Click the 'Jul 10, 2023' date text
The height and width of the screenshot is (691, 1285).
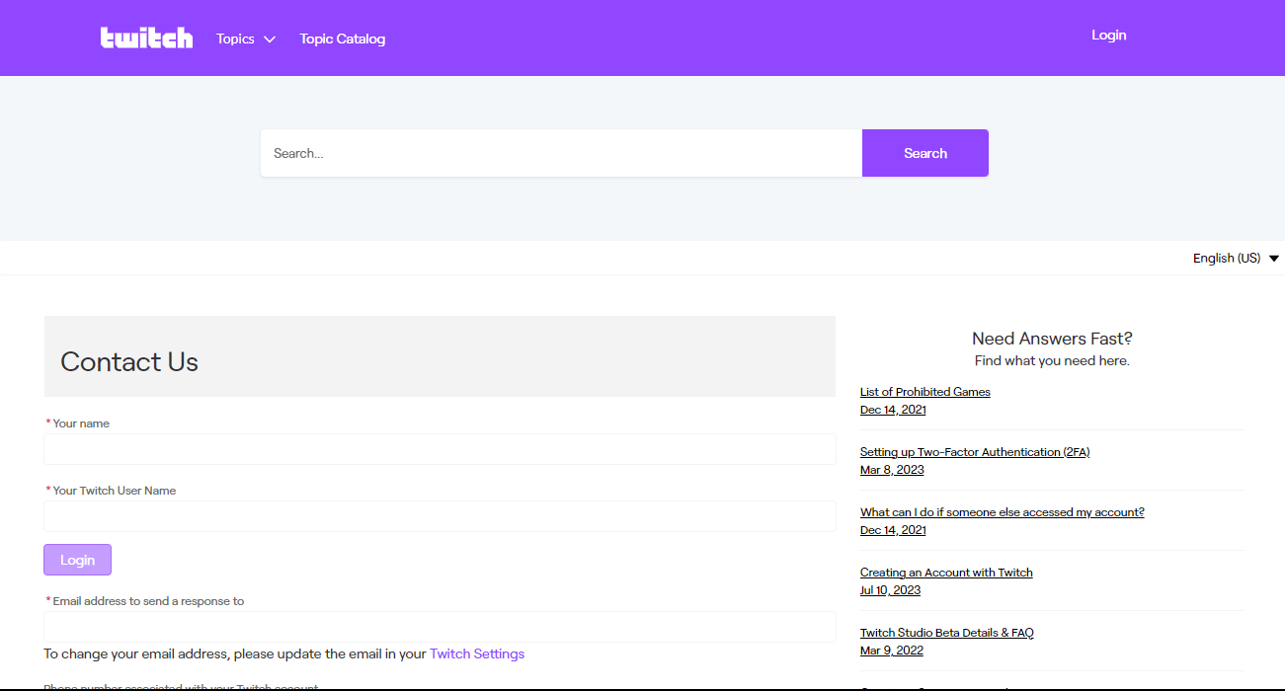point(890,590)
